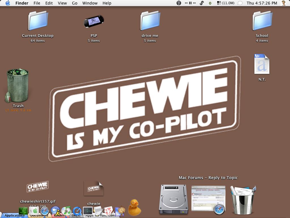Viewport: 290px width, 218px height.
Task: Pause playback from menu bar control
Action: pos(190,3)
